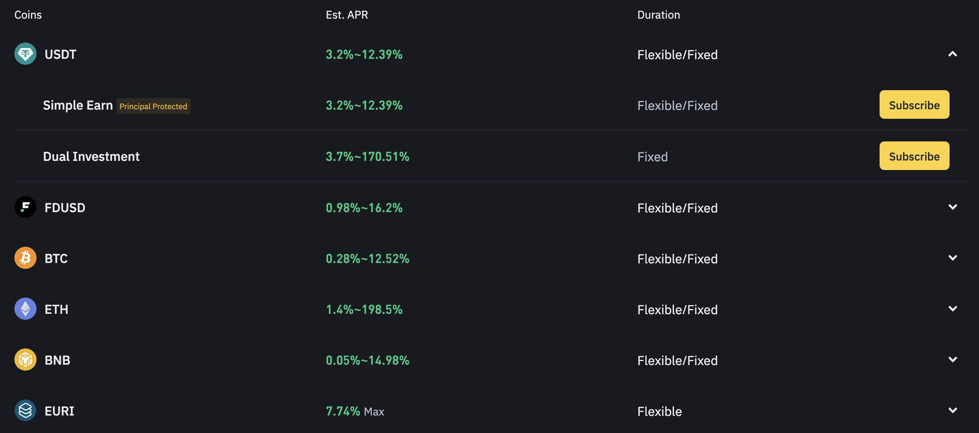979x433 pixels.
Task: Click the FDUSD coin icon
Action: (25, 207)
